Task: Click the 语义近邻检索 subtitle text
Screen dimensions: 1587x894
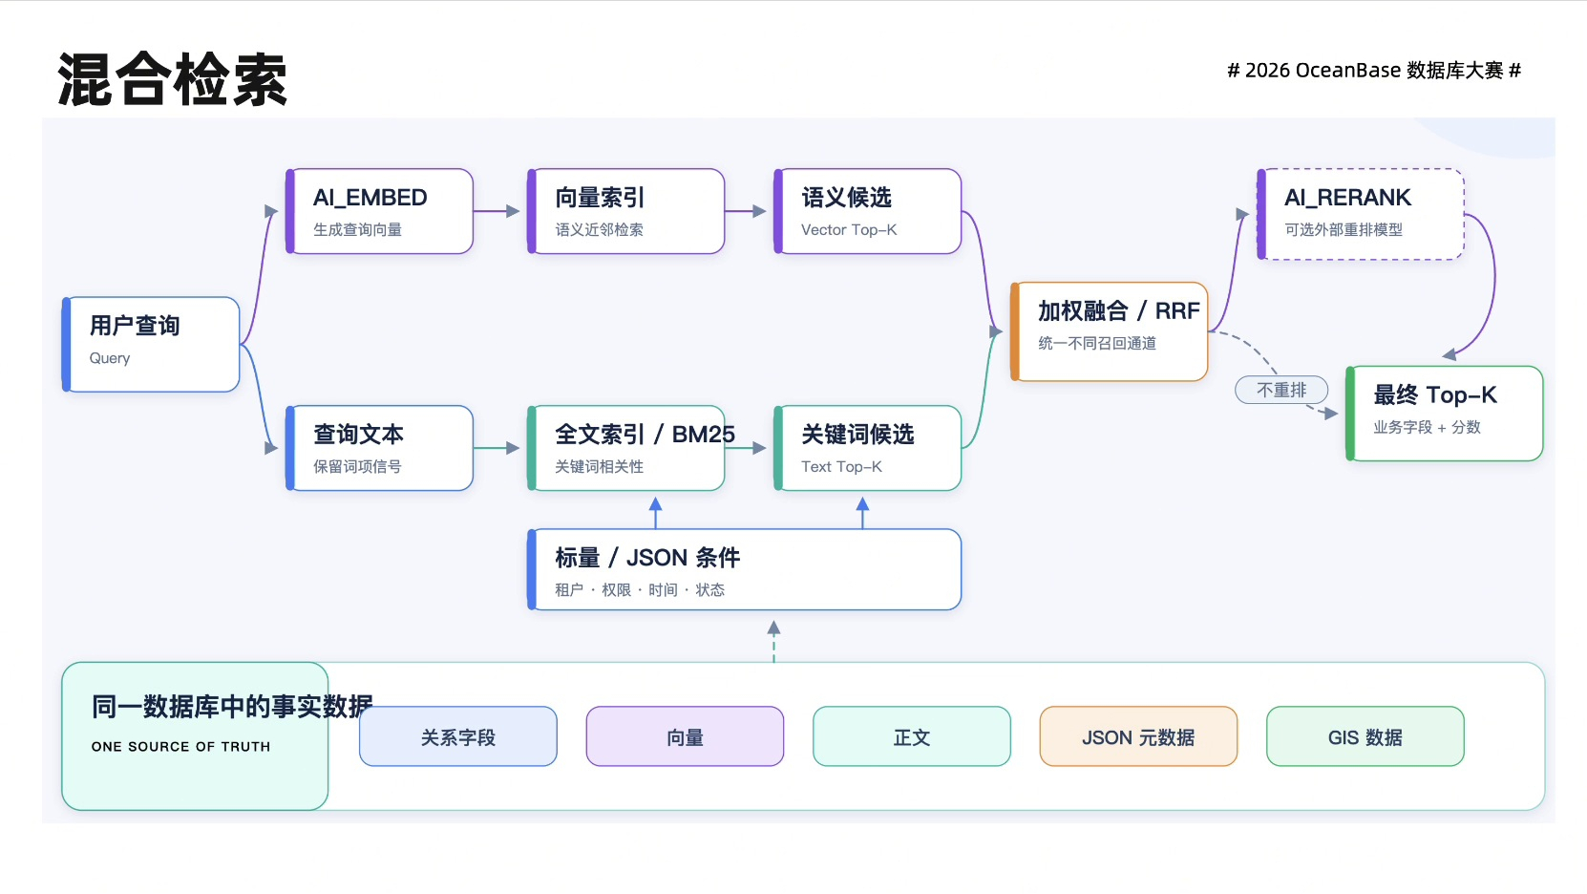Action: coord(599,230)
